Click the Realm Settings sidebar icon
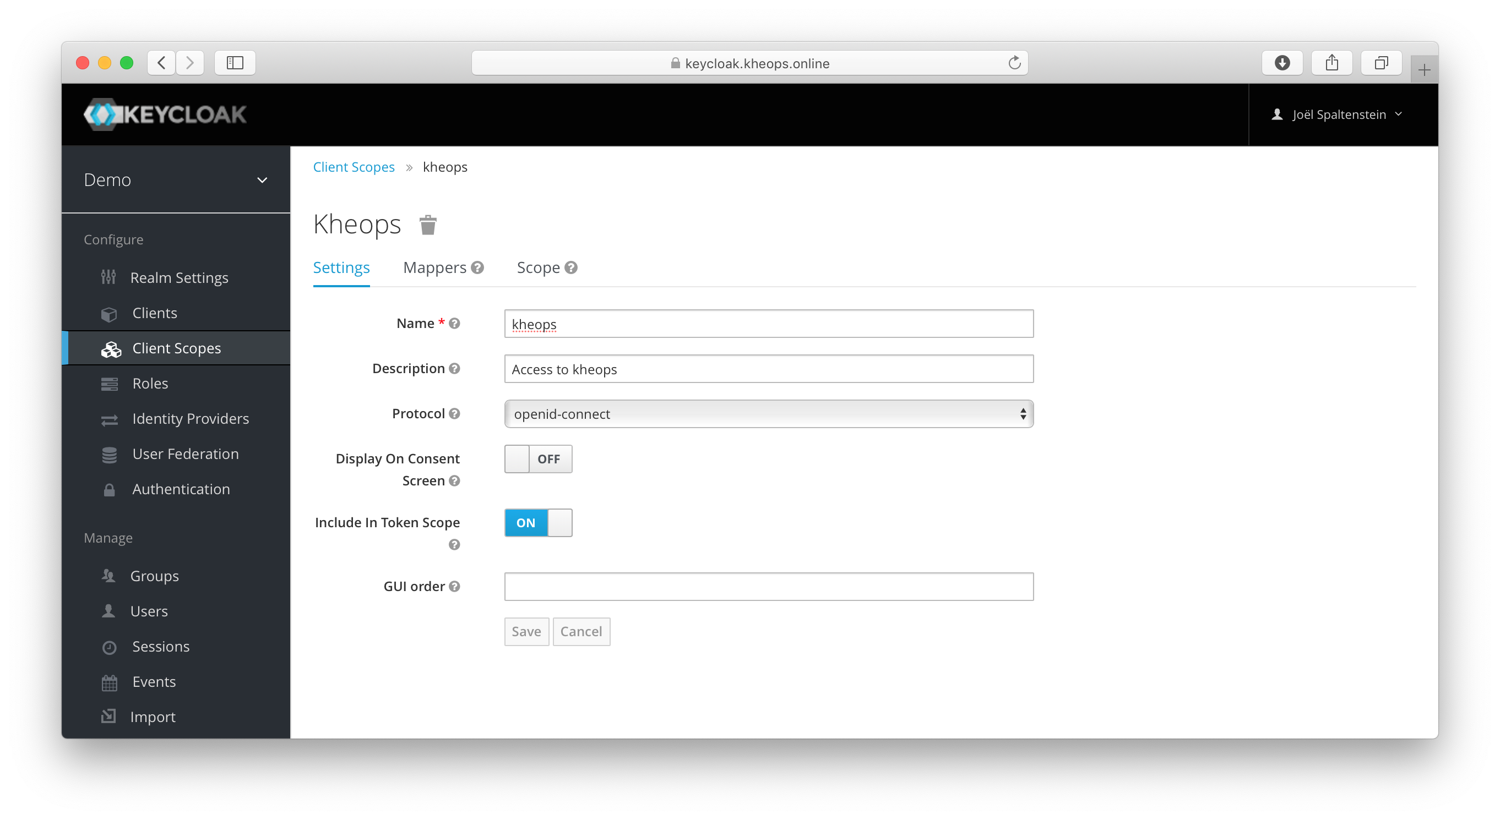 click(x=110, y=277)
